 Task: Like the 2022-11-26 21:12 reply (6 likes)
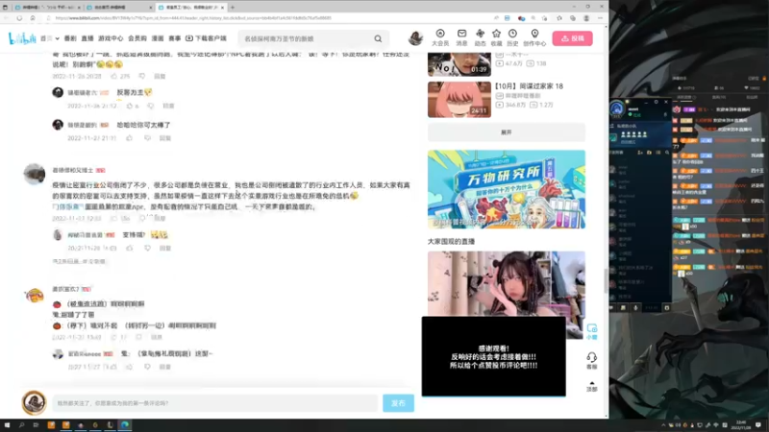[x=130, y=106]
